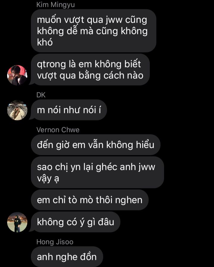Tap 'vậy ạ' line in Vernon's bubble
This screenshot has width=214, height=267.
point(48,179)
